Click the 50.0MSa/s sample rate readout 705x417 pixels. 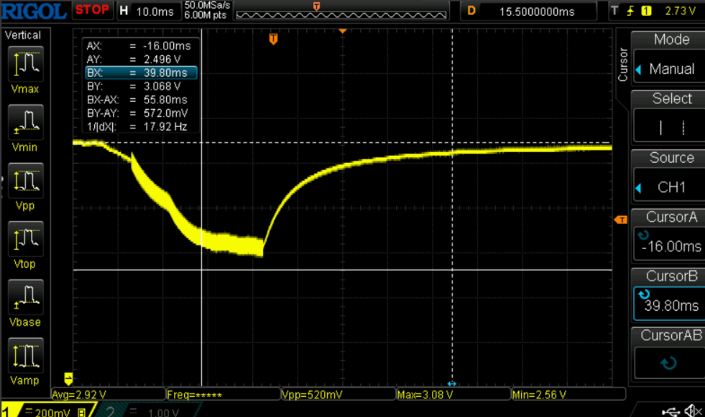coord(207,6)
